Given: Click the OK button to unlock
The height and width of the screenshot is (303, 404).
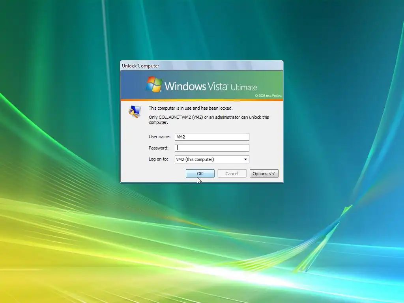Looking at the screenshot, I should (200, 174).
